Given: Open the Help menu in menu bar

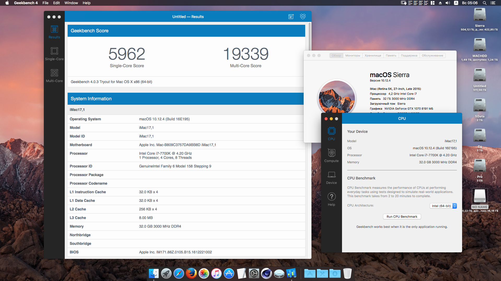Looking at the screenshot, I should 87,3.
